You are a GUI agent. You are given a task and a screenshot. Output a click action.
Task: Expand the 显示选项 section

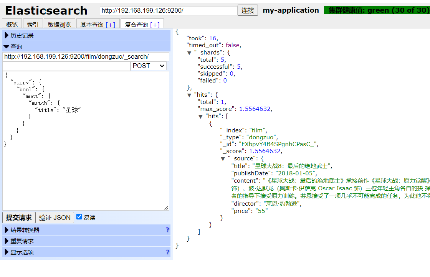(x=86, y=252)
